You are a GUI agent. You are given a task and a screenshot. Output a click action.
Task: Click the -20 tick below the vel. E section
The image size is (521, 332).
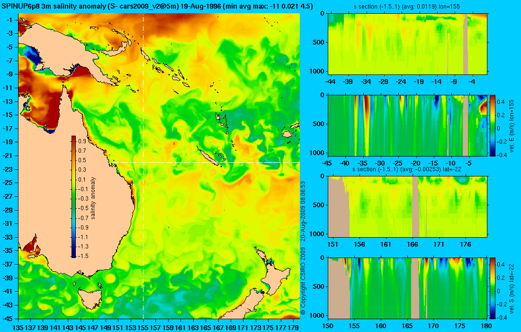[415, 163]
